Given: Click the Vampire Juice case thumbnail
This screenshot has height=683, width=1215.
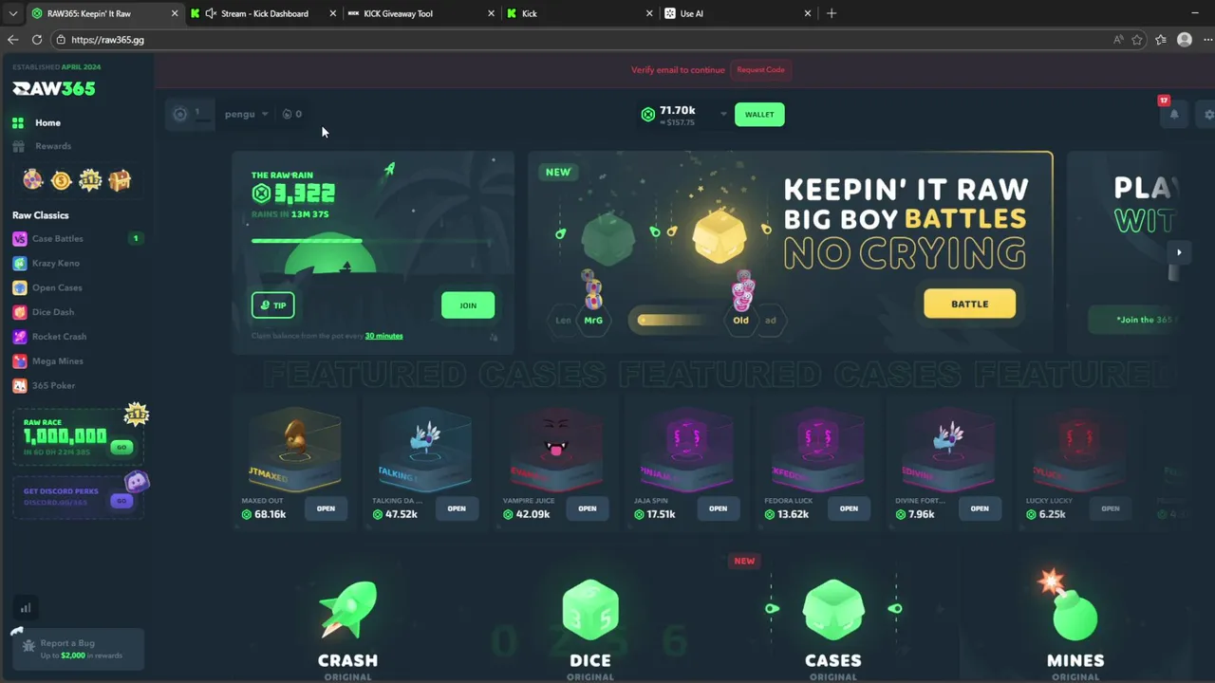Looking at the screenshot, I should (556, 451).
